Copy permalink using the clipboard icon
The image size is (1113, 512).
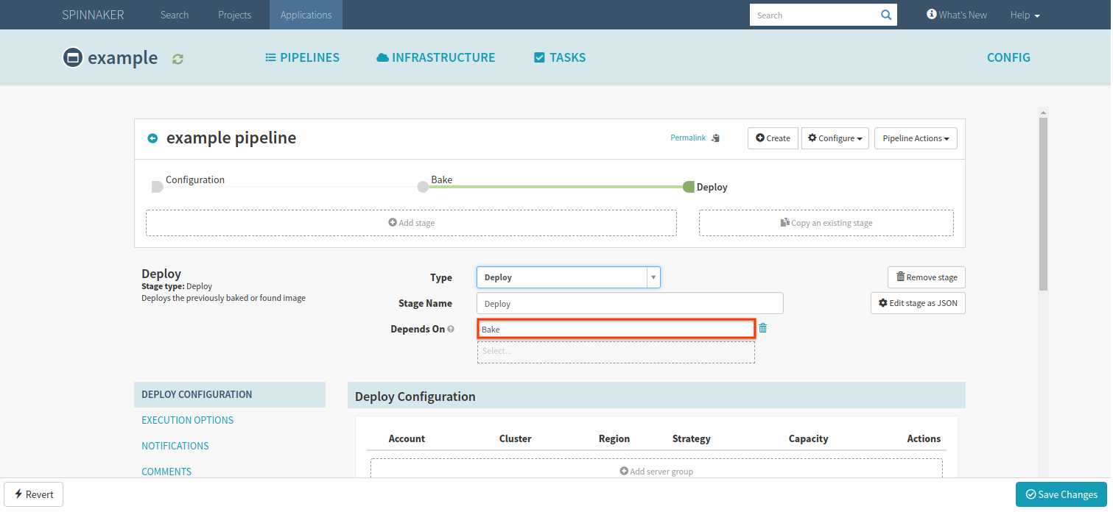[715, 138]
